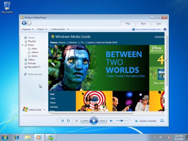Switch to the Play tab
The height and width of the screenshot is (141, 188).
click(x=128, y=23)
